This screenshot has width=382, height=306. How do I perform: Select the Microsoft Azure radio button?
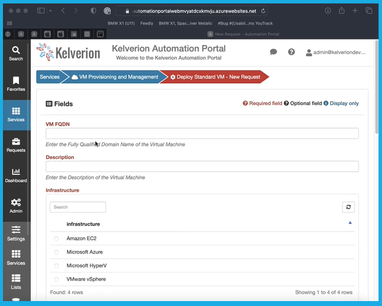click(56, 252)
